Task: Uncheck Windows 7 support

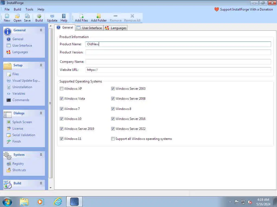Action: point(61,109)
